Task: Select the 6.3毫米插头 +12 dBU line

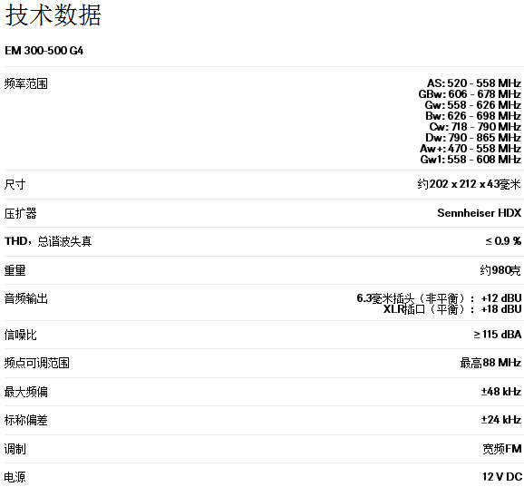Action: point(439,297)
